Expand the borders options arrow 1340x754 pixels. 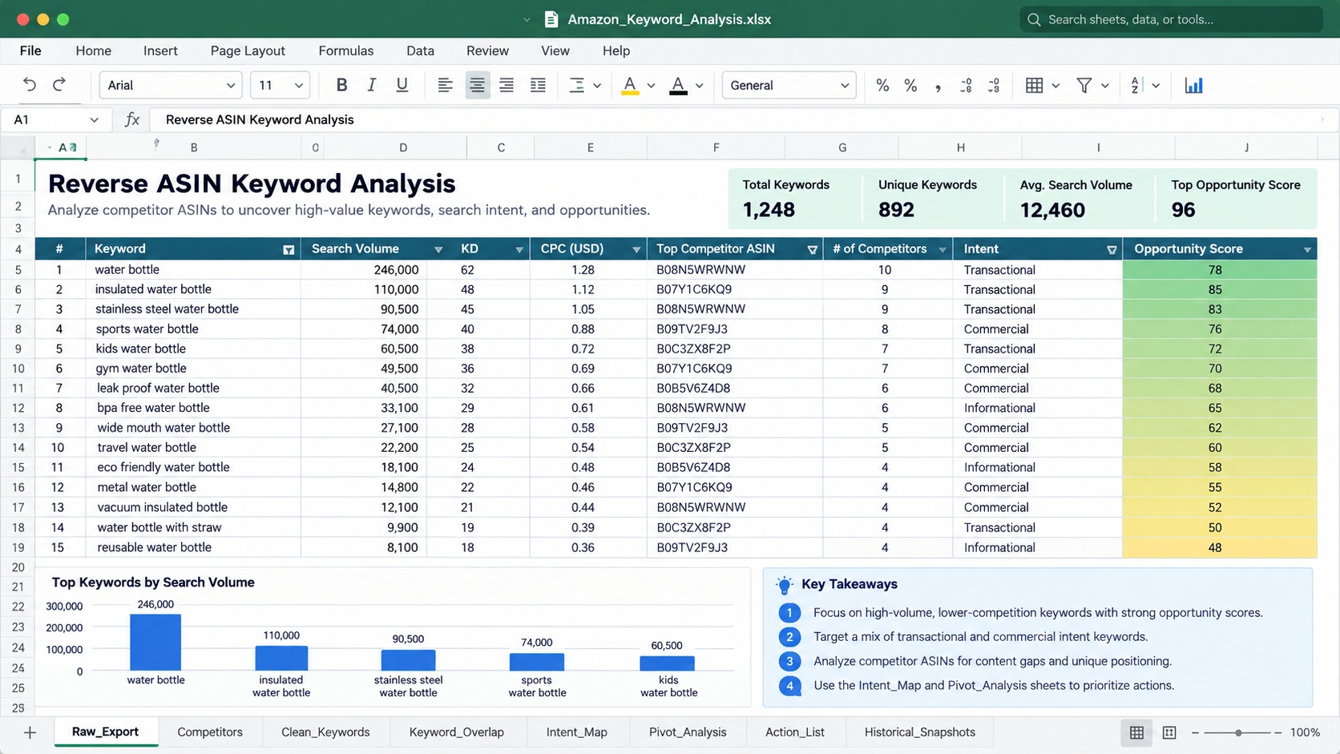pos(1055,86)
